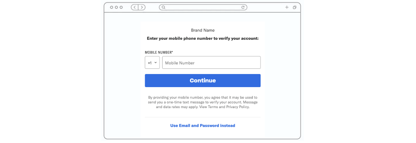The width and height of the screenshot is (416, 143).
Task: Focus the browser address bar field
Action: (202, 7)
